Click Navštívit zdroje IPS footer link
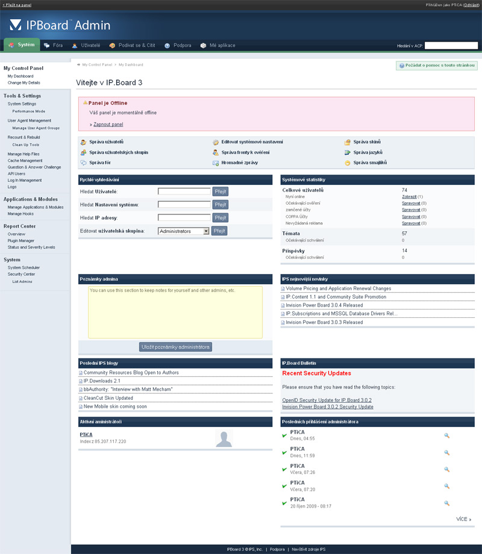Screen dimensions: 482x554 [x=308, y=549]
